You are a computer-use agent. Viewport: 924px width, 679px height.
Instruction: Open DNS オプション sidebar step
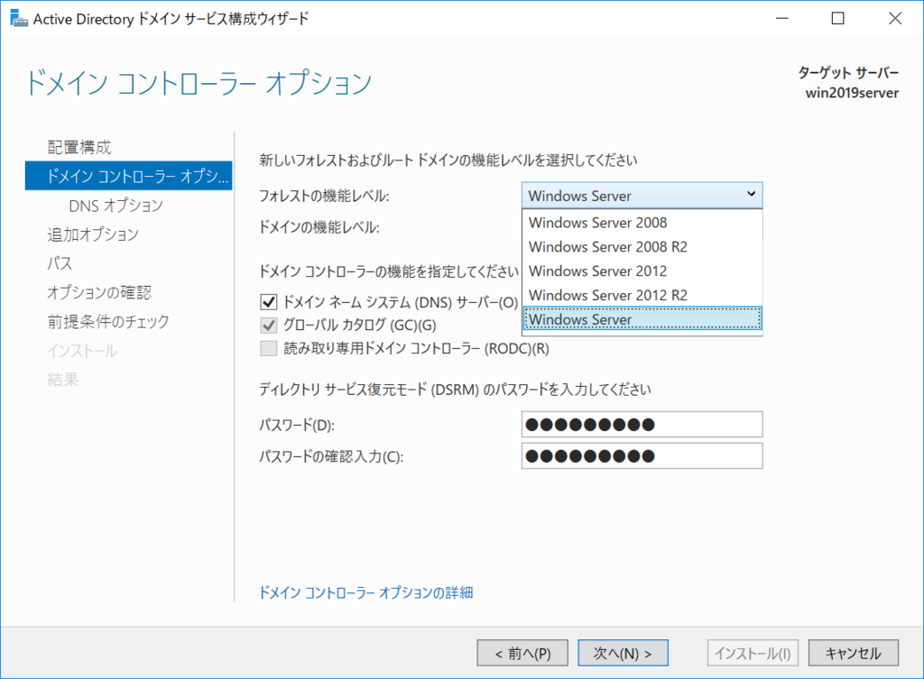pyautogui.click(x=115, y=205)
